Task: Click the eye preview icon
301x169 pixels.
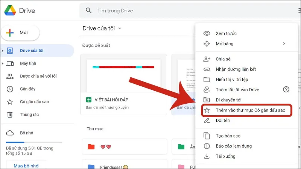Action: point(207,33)
